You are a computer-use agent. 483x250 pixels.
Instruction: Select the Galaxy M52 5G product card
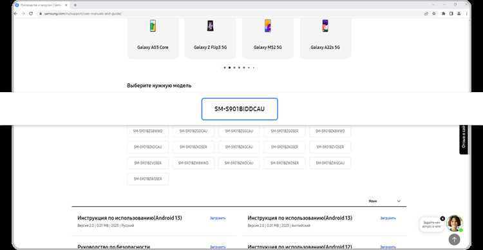[268, 38]
